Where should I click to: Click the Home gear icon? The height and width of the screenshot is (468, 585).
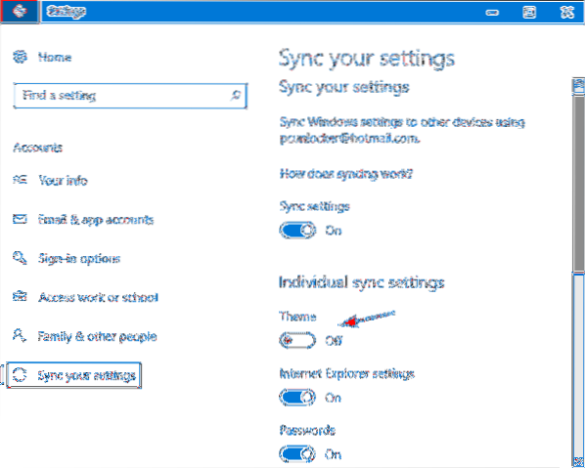pyautogui.click(x=21, y=57)
